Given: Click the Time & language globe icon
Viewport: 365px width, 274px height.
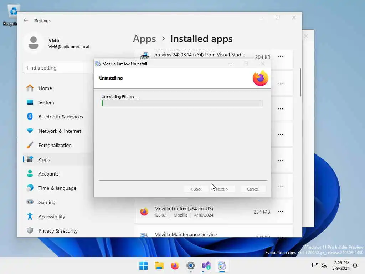Looking at the screenshot, I should [30, 188].
